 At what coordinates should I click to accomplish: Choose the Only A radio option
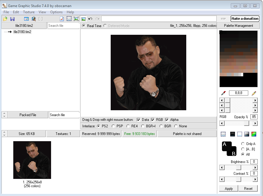coord(243,144)
